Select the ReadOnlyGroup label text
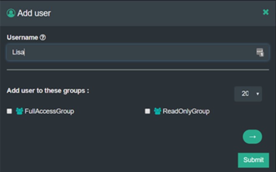The image size is (276, 172). coord(186,111)
